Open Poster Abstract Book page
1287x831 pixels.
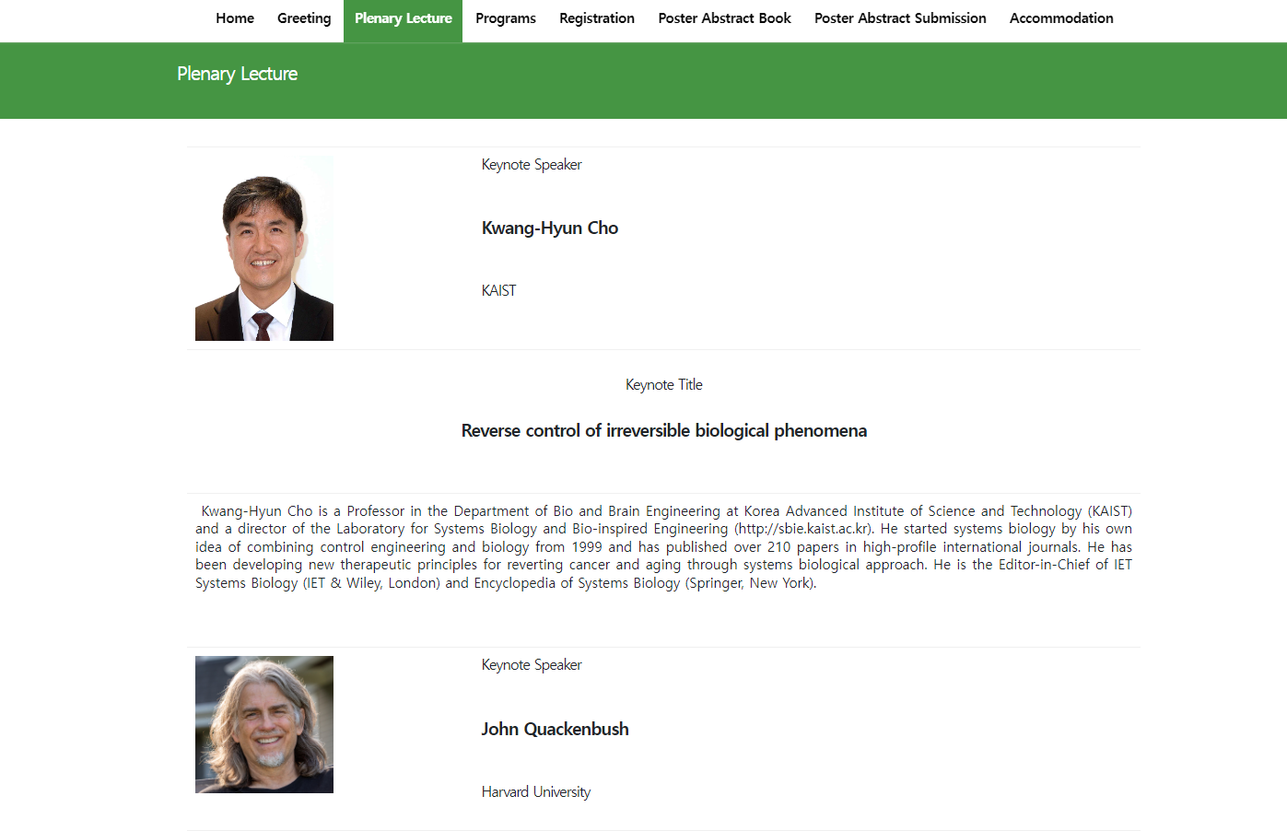724,18
